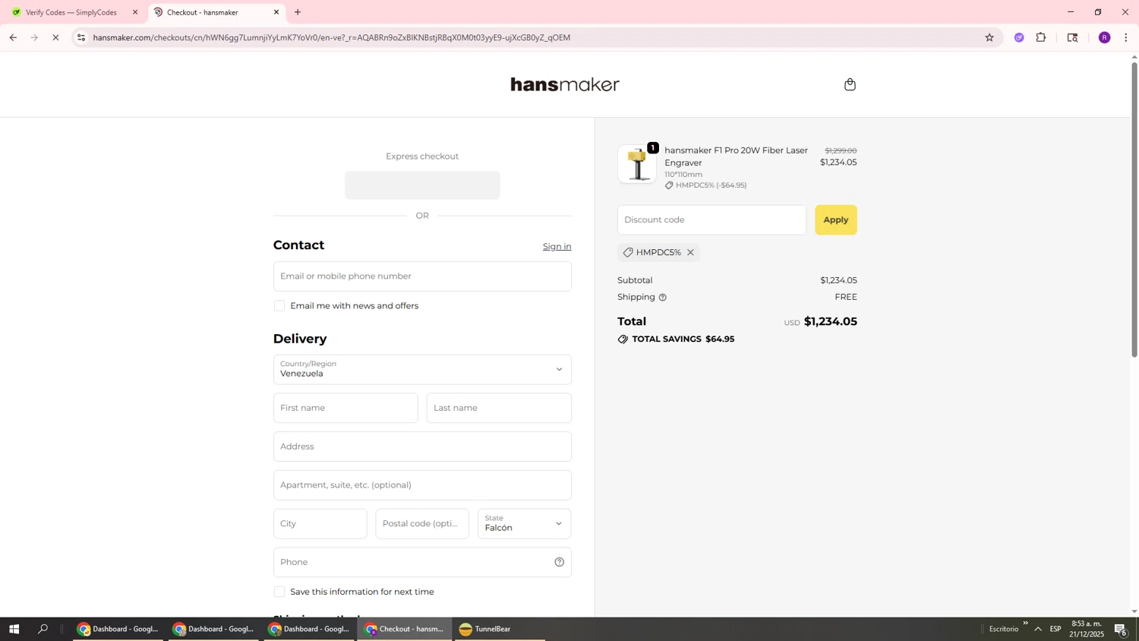
Task: Open the browser Extensions puzzle icon
Action: coord(1041,37)
